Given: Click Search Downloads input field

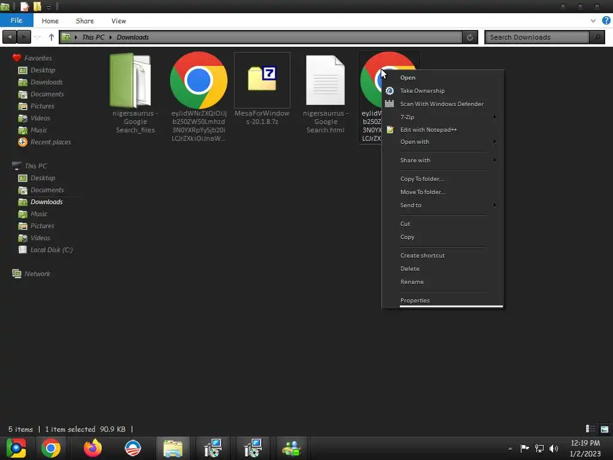Looking at the screenshot, I should [x=537, y=37].
